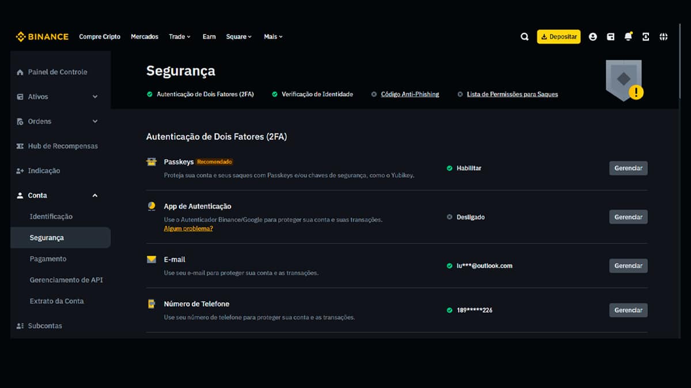The image size is (691, 388).
Task: Select Identificação in sidebar
Action: click(x=51, y=217)
